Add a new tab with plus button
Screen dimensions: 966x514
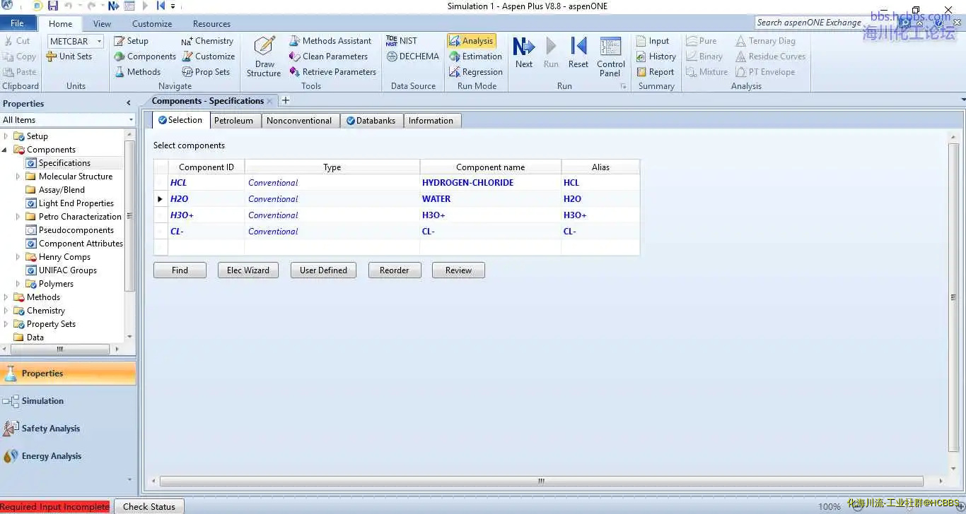286,101
